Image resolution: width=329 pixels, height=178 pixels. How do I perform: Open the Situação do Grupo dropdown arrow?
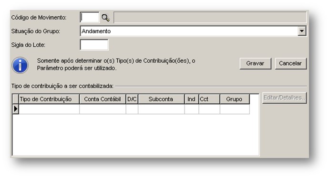coord(302,31)
